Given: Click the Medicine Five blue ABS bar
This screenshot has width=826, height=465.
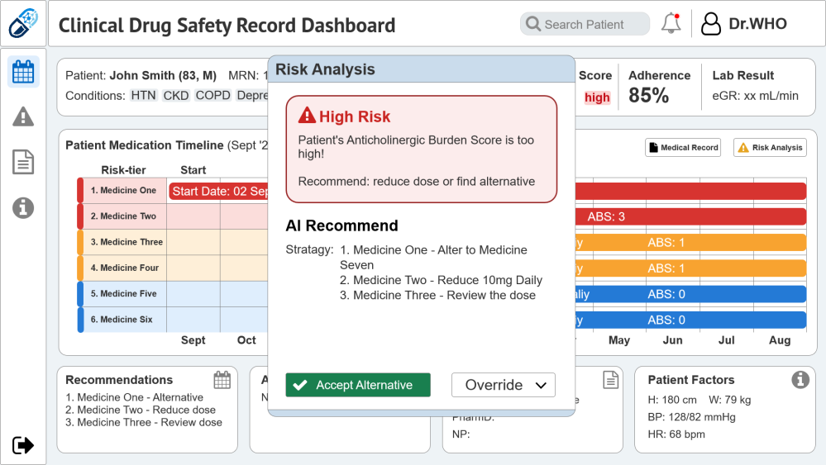Looking at the screenshot, I should pos(690,294).
